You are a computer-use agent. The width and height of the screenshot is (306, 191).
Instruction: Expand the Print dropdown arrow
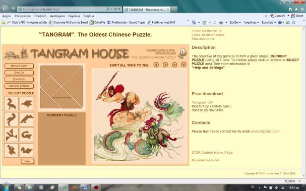tap(226, 23)
